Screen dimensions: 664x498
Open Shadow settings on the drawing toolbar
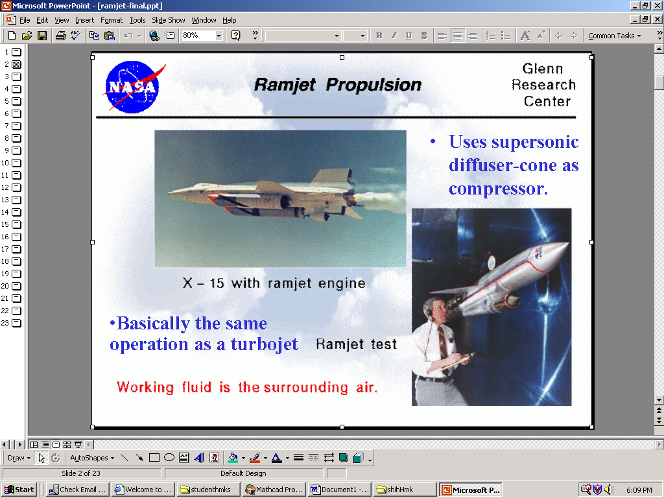[x=344, y=458]
